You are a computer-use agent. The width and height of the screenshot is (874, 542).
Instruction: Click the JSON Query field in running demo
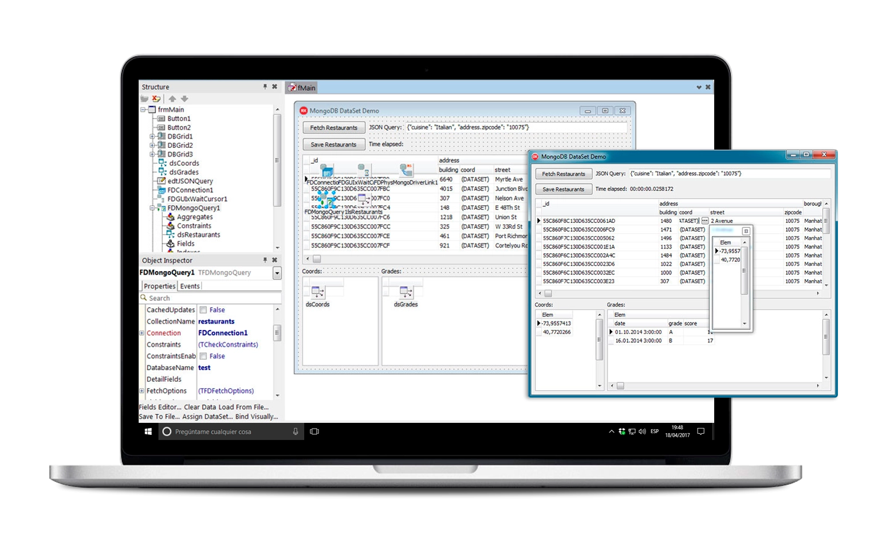pos(730,174)
